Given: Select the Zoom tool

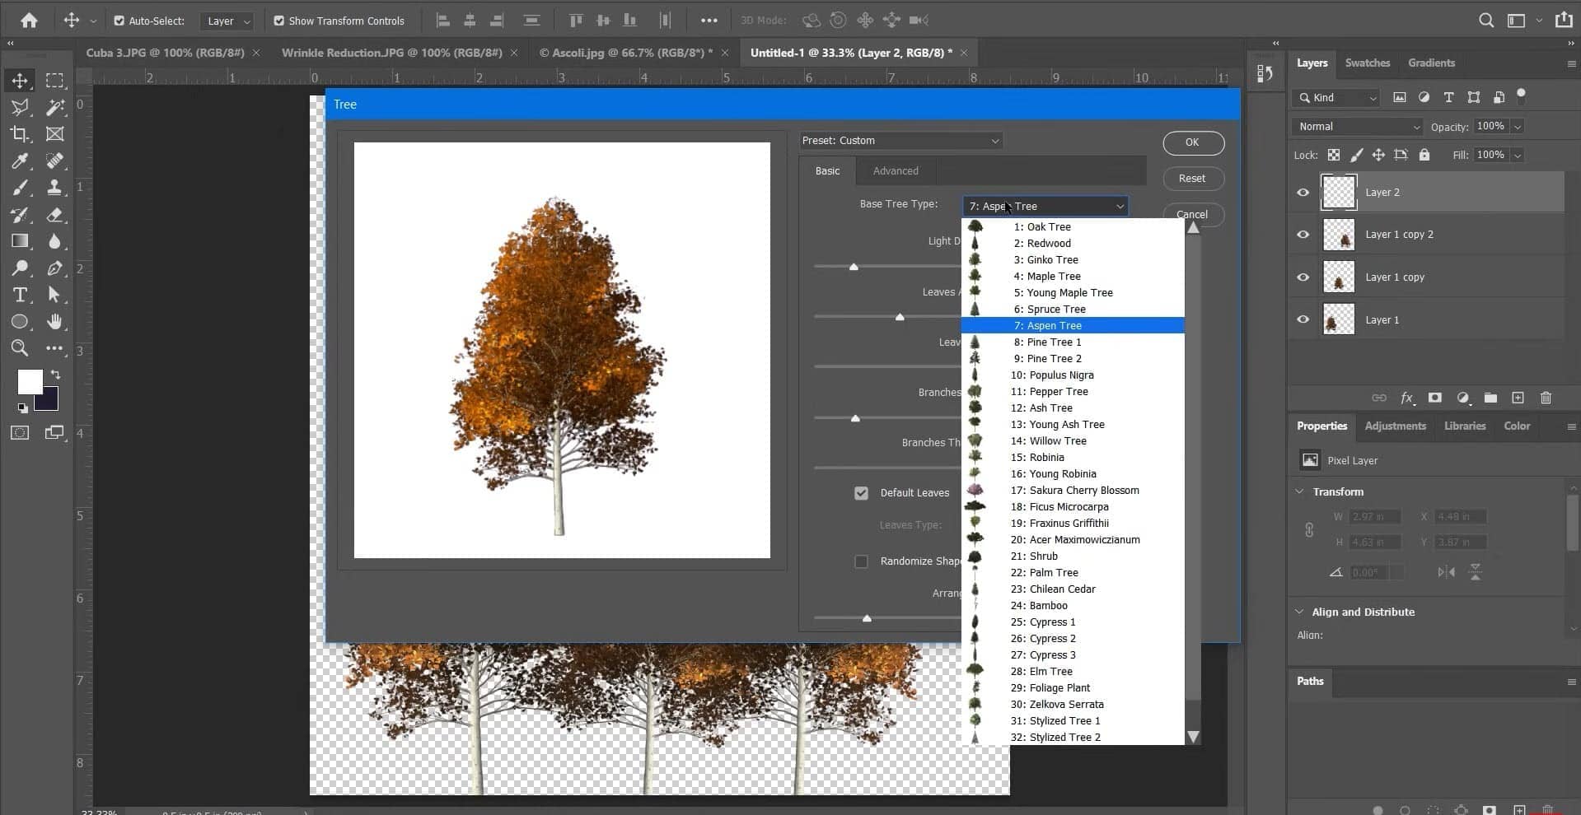Looking at the screenshot, I should 20,348.
